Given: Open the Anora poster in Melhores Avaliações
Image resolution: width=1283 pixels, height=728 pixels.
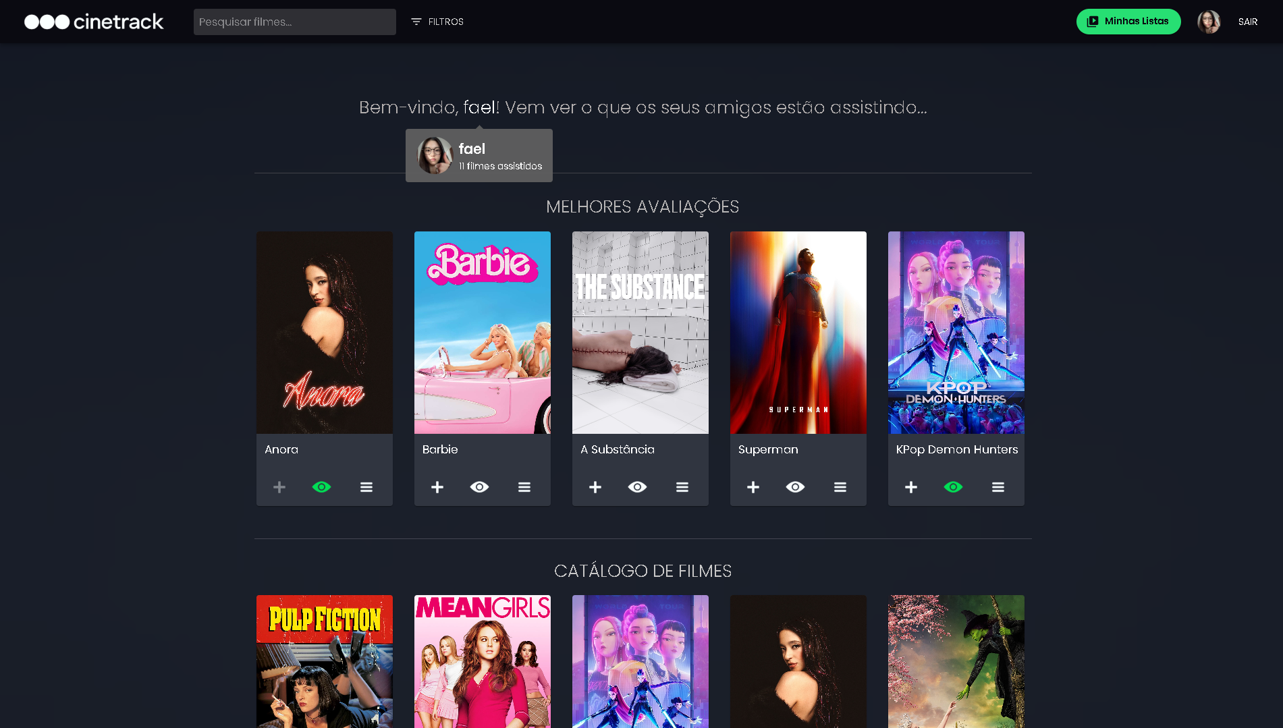Looking at the screenshot, I should click(x=325, y=333).
